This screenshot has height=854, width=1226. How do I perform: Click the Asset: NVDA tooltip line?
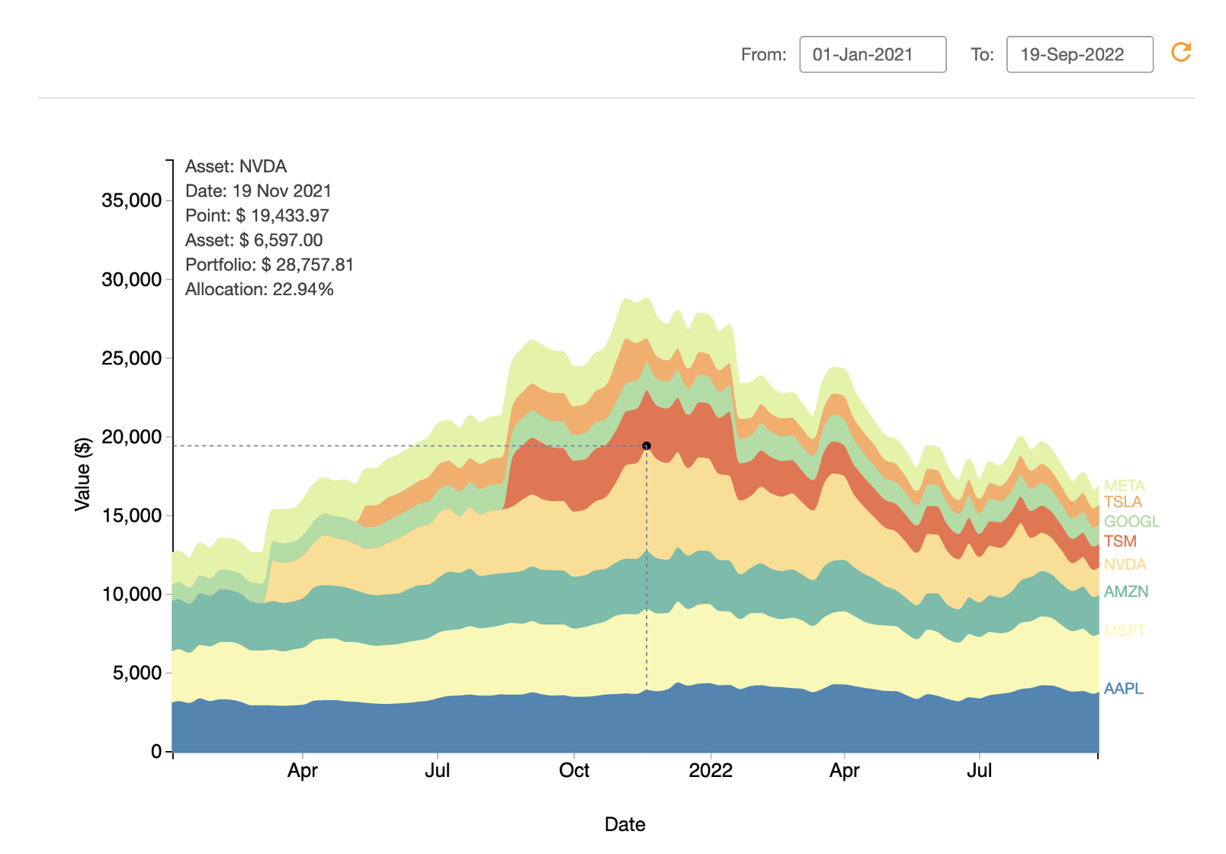tap(236, 167)
